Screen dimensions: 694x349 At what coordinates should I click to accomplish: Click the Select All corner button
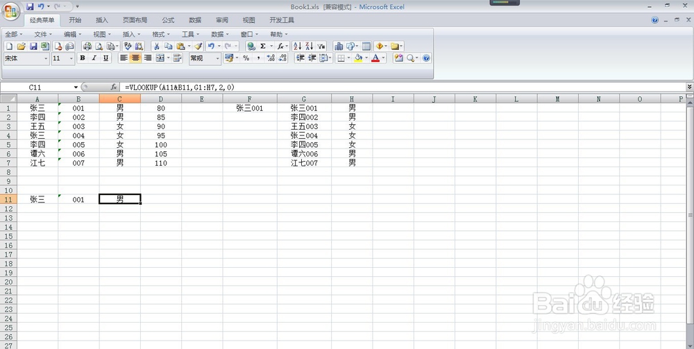pyautogui.click(x=8, y=99)
